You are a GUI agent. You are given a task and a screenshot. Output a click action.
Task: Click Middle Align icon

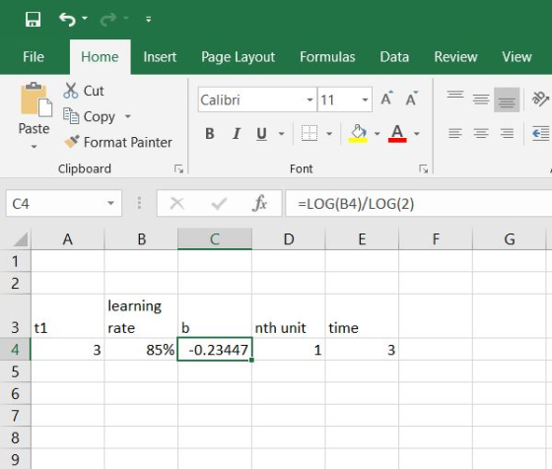[481, 100]
